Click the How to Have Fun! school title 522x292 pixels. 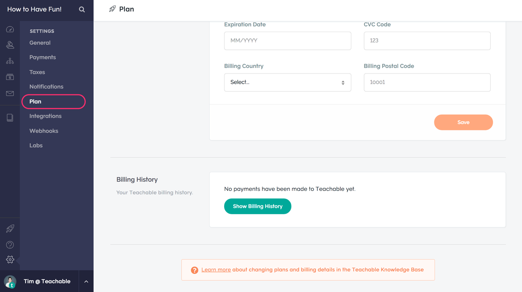pos(34,9)
